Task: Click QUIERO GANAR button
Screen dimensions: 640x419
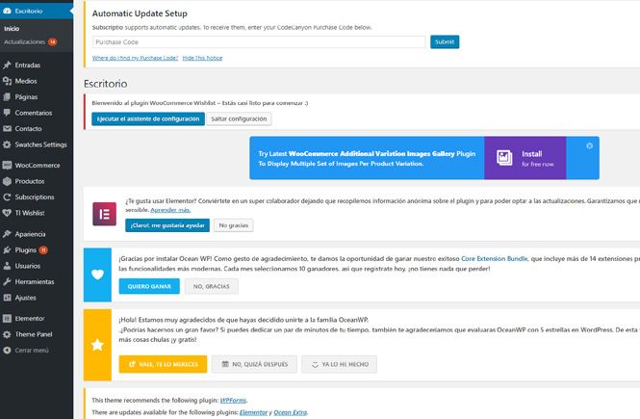Action: pyautogui.click(x=149, y=286)
